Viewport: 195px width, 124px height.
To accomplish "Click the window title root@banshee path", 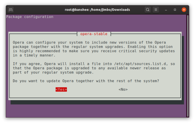I will pos(97,10).
